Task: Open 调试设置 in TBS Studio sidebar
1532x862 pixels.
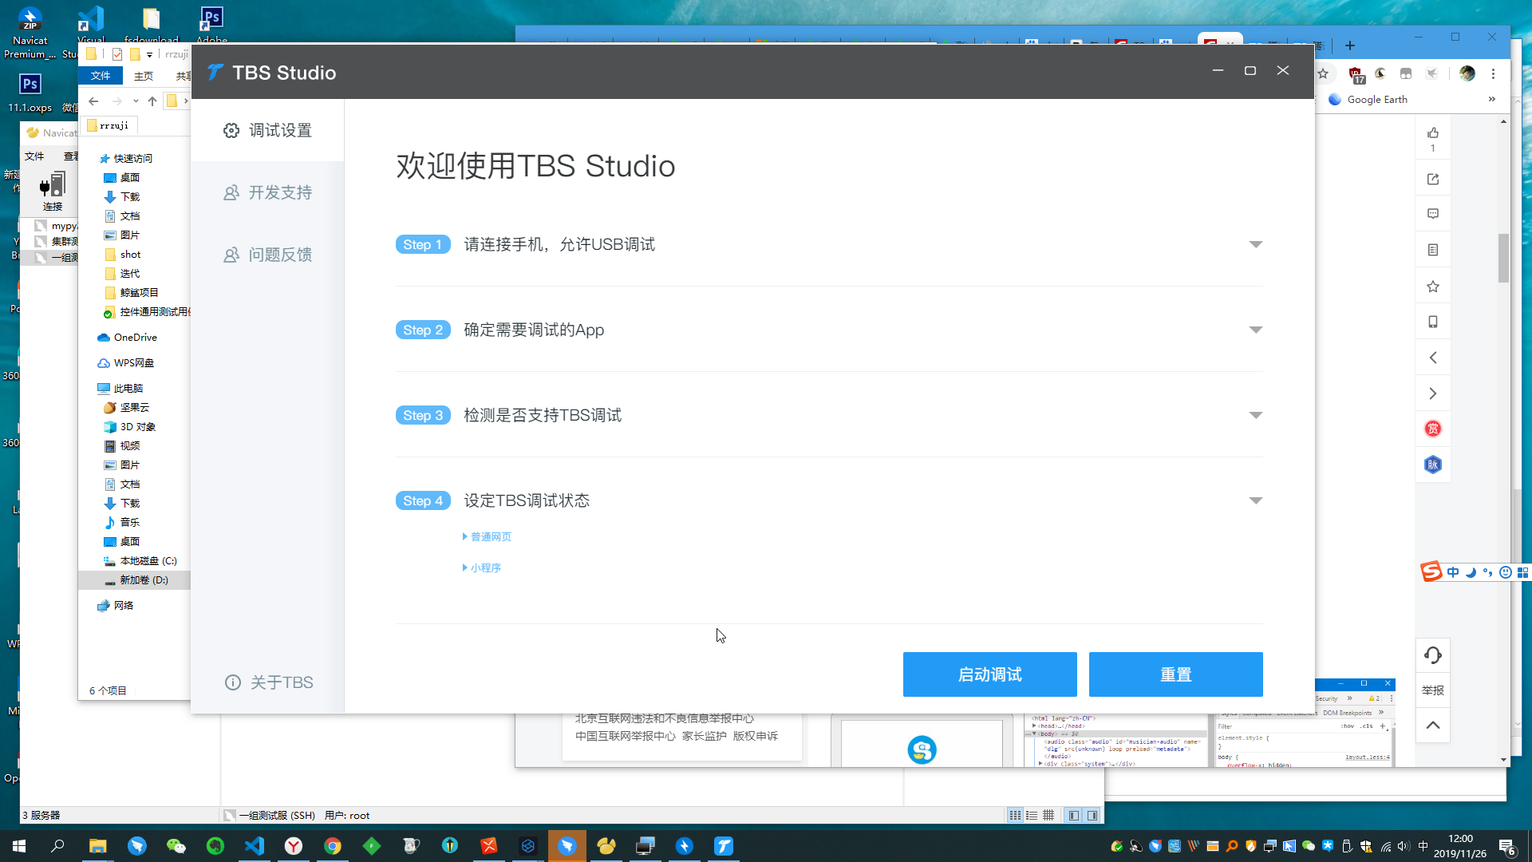Action: coord(267,130)
